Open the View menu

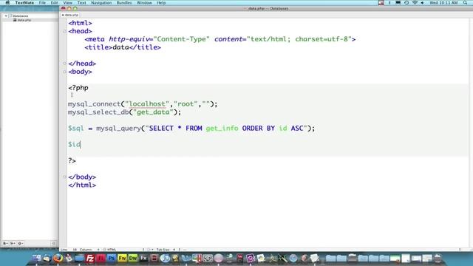[x=67, y=3]
